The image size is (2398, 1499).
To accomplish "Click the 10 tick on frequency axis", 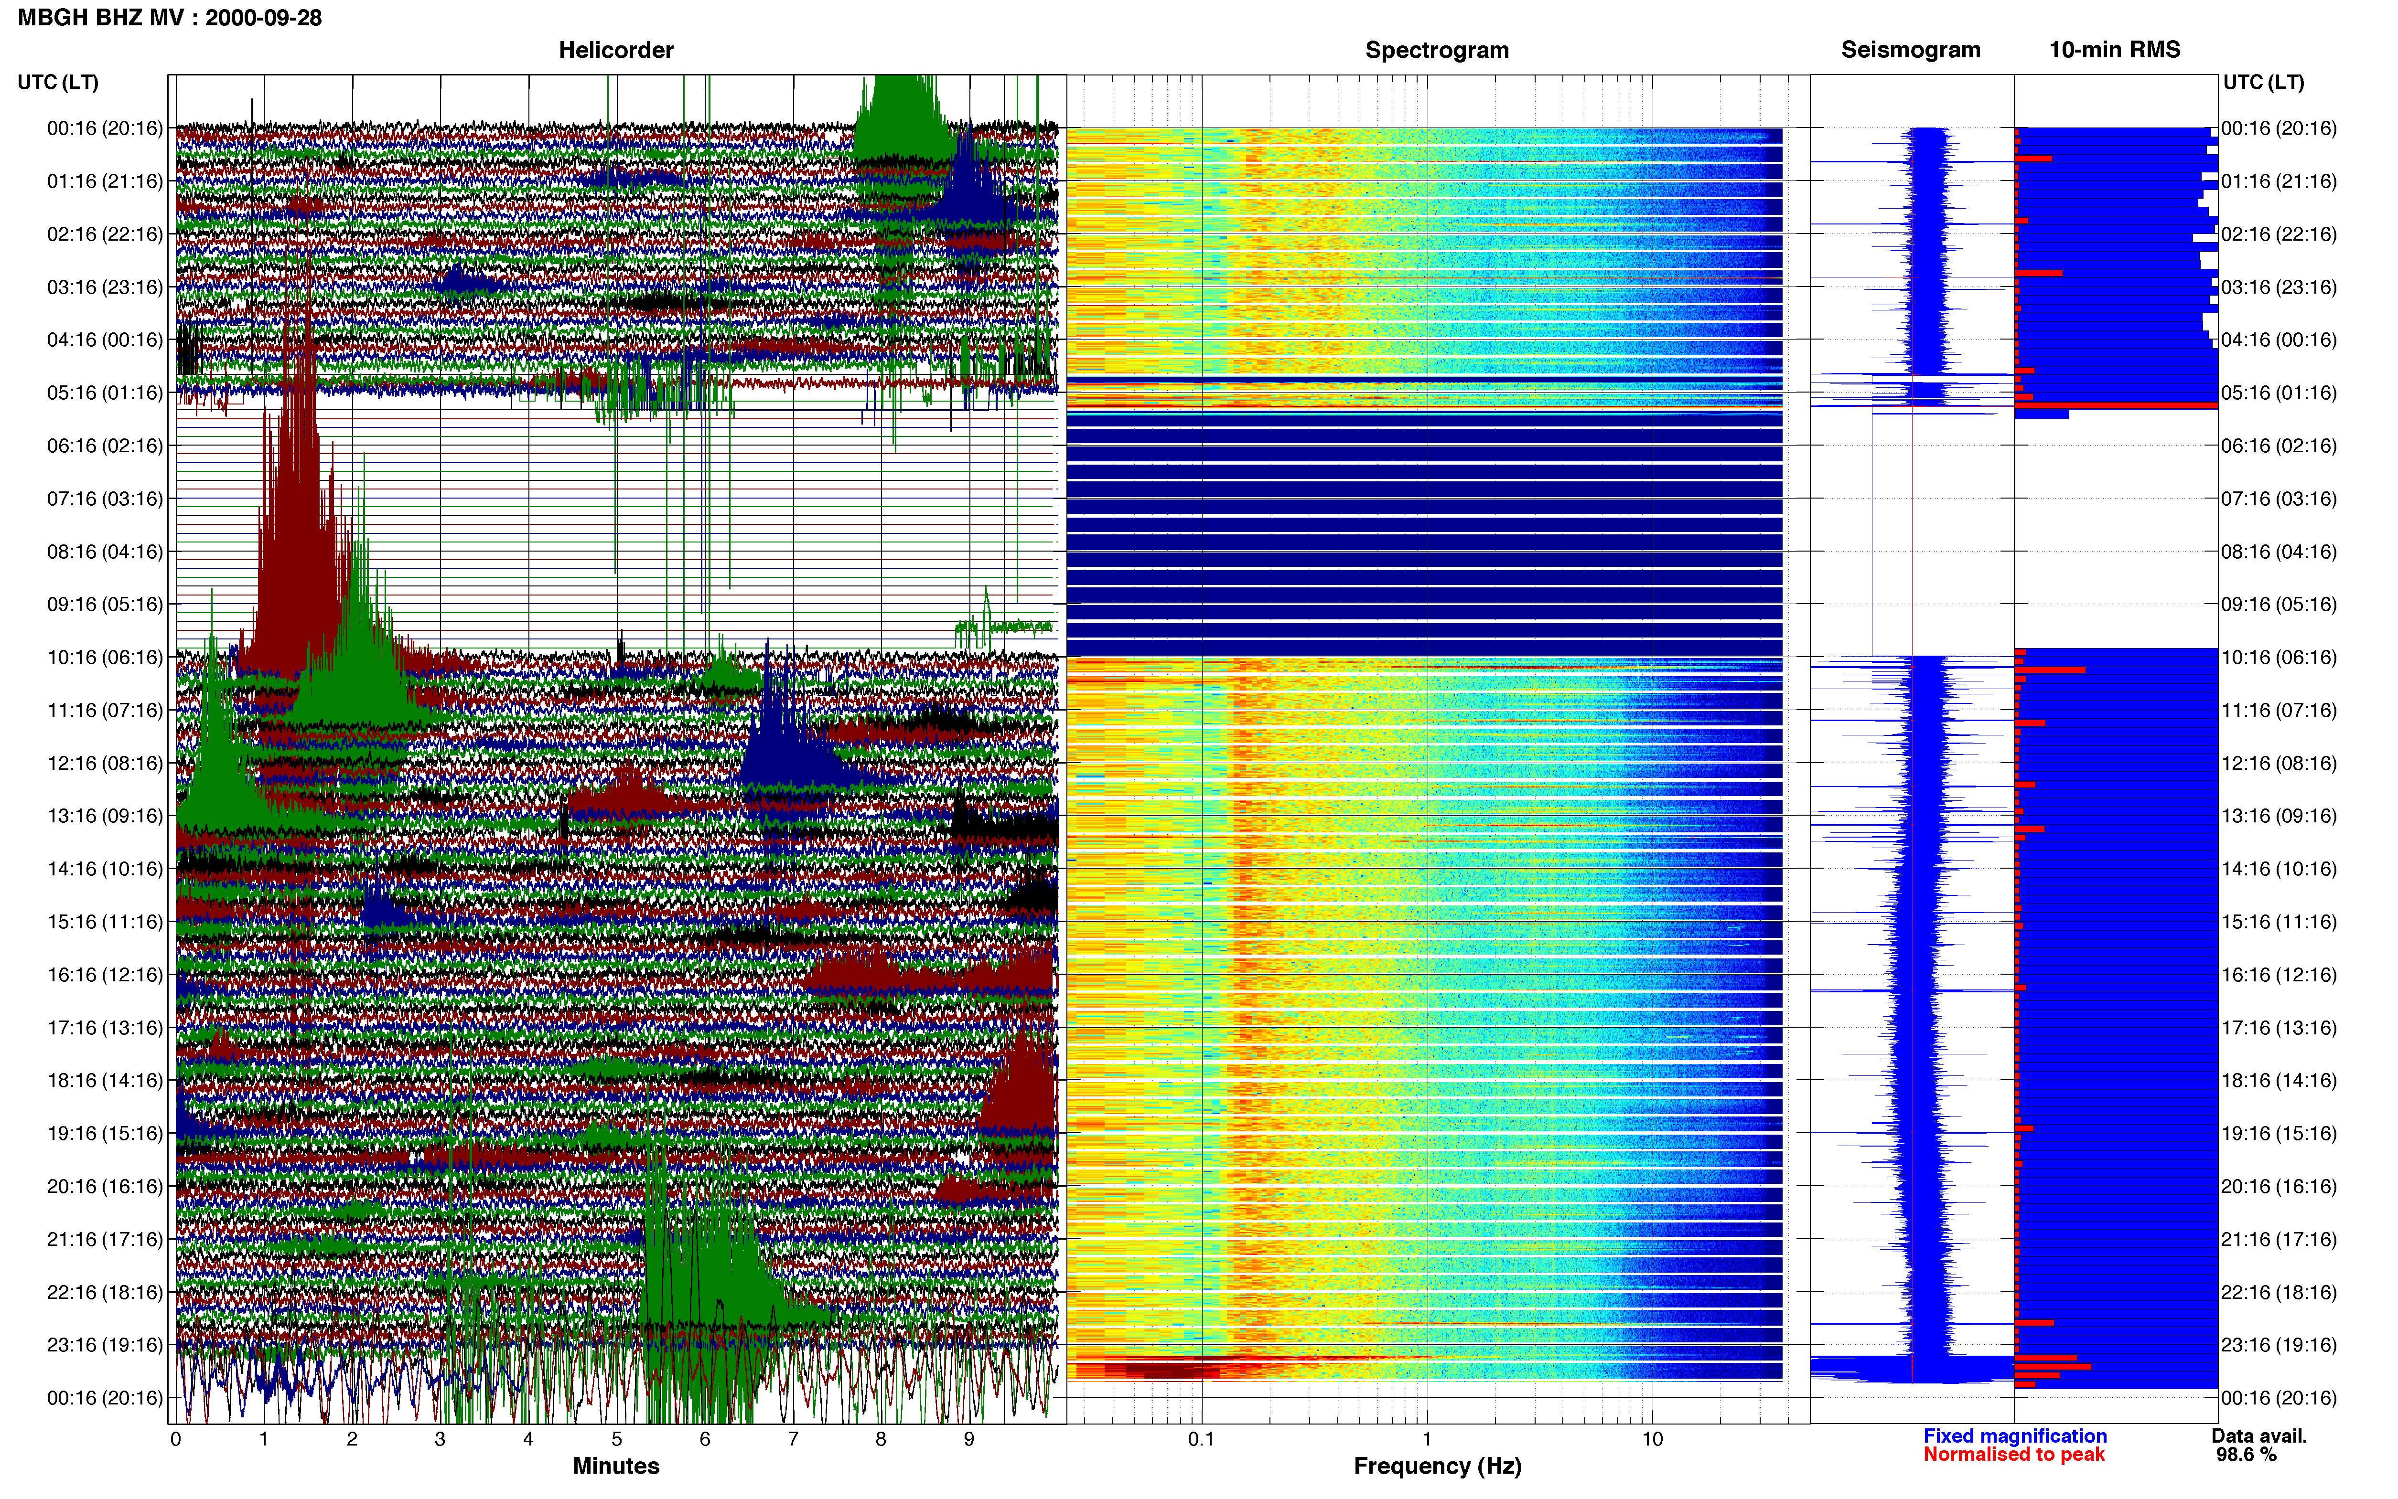I will (x=1652, y=1439).
